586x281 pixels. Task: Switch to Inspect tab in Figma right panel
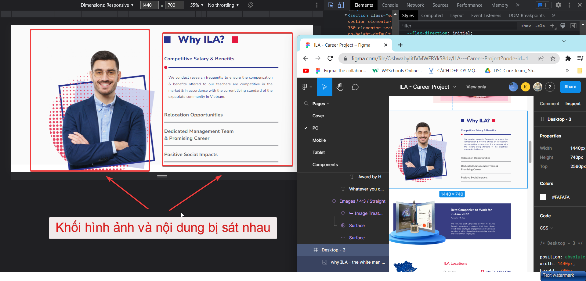pos(573,104)
